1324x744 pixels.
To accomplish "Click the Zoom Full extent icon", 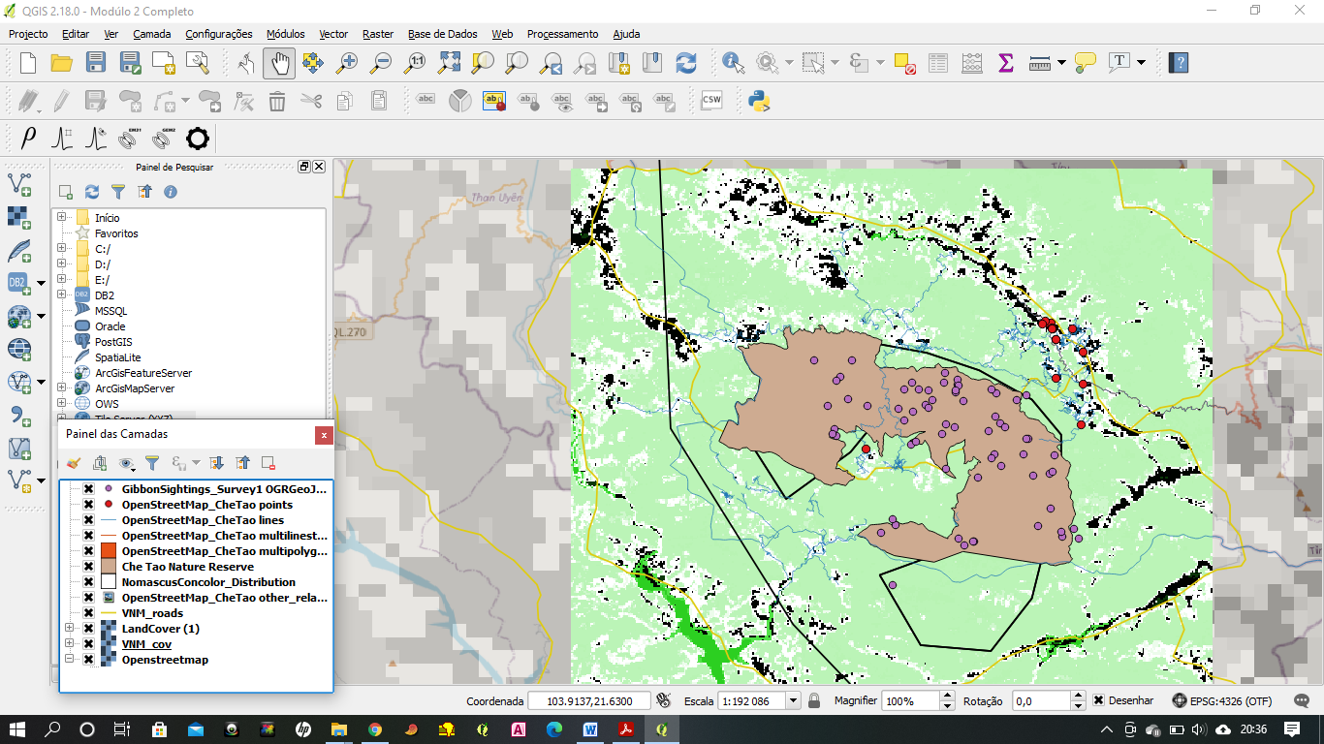I will (x=450, y=63).
